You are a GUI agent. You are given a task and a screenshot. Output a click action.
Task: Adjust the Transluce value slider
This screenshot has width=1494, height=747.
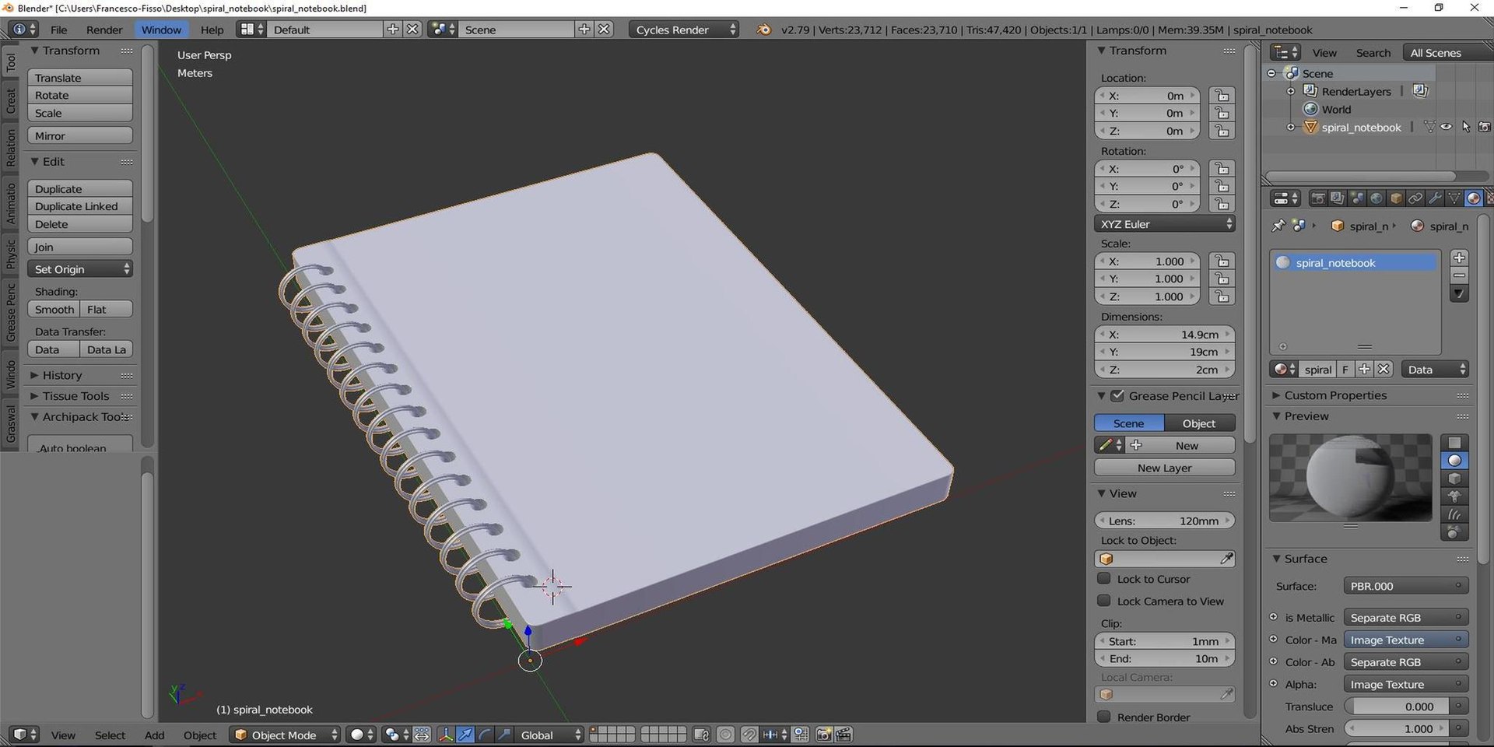(x=1397, y=707)
